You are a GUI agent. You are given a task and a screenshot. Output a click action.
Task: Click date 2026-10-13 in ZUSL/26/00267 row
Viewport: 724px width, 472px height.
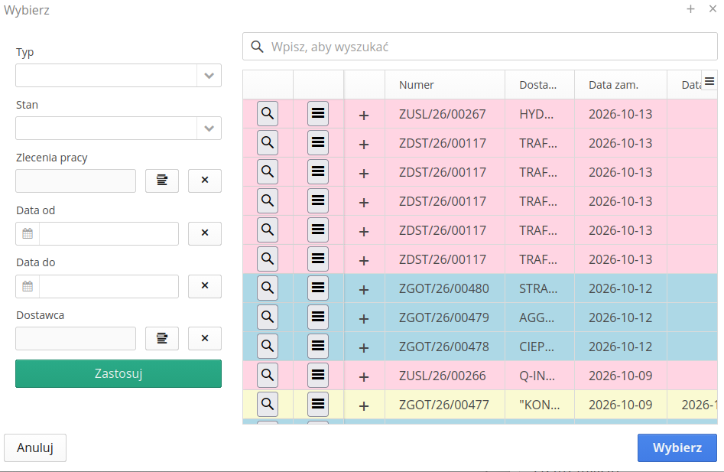[x=621, y=114]
